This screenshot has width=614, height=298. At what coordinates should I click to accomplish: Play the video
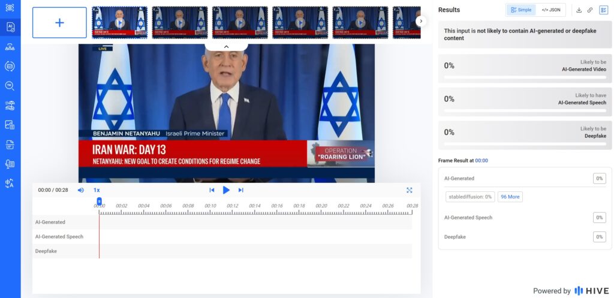click(x=226, y=190)
